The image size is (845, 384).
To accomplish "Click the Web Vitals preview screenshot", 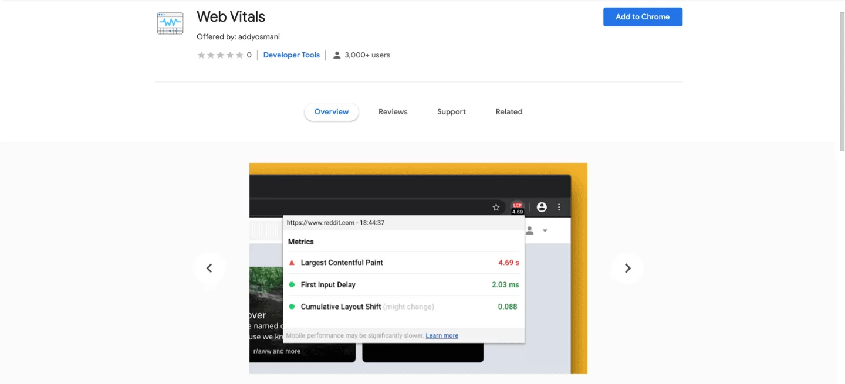I will pos(418,269).
